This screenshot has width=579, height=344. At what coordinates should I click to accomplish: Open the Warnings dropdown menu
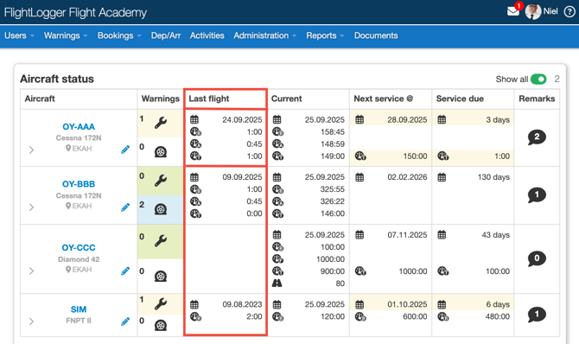coord(66,35)
